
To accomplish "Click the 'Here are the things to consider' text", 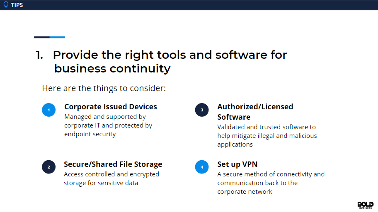I will point(104,88).
